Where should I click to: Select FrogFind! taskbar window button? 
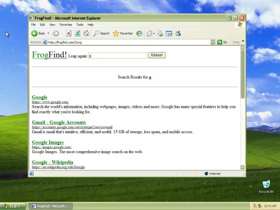51,206
